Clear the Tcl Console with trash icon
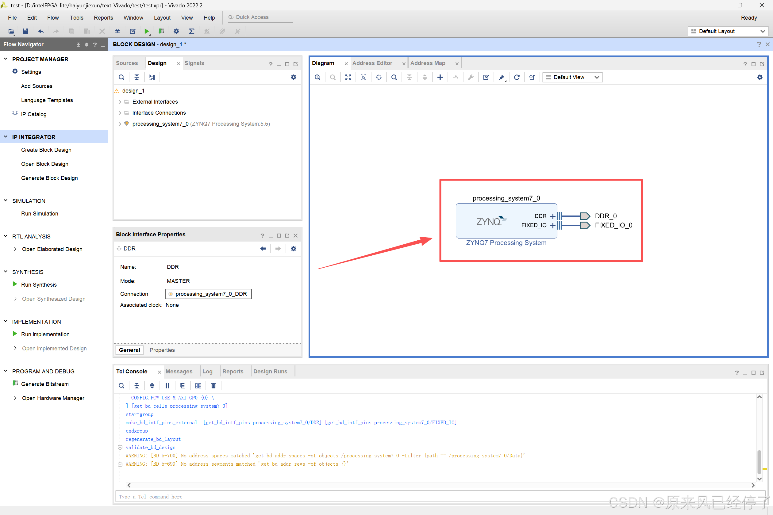The image size is (773, 515). (x=213, y=386)
